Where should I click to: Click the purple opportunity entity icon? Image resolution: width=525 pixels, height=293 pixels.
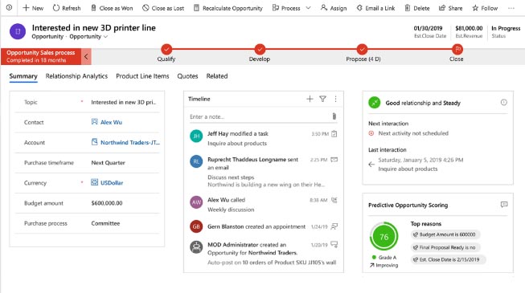[18, 31]
